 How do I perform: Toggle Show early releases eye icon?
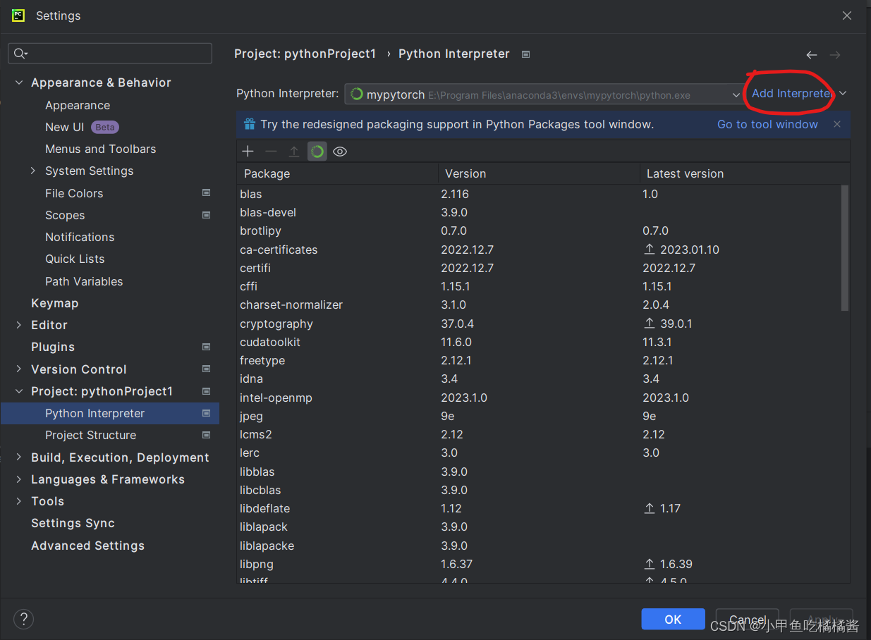pyautogui.click(x=340, y=152)
